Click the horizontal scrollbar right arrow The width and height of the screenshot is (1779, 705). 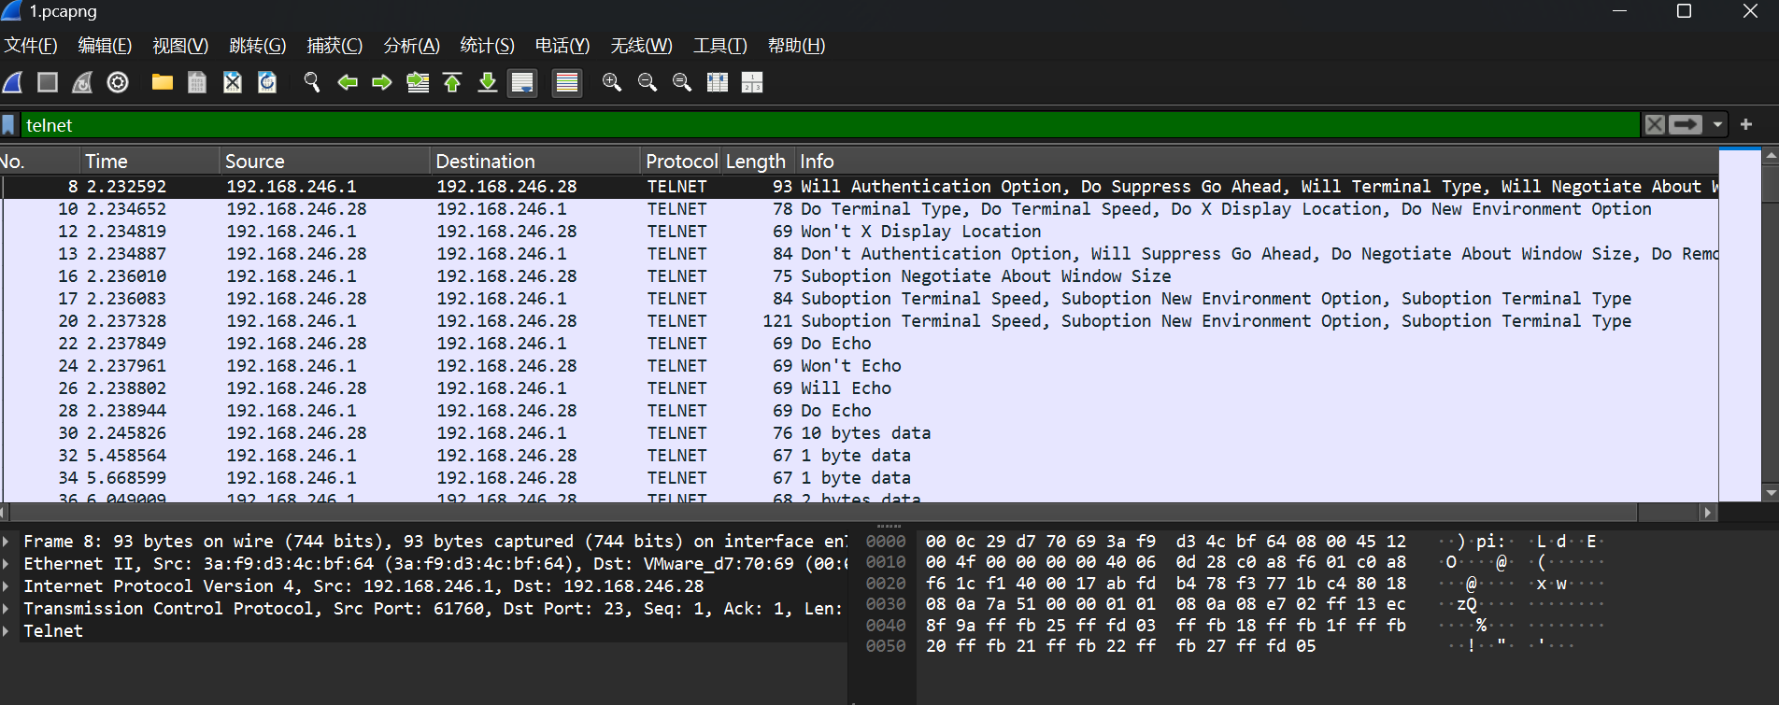[x=1708, y=513]
